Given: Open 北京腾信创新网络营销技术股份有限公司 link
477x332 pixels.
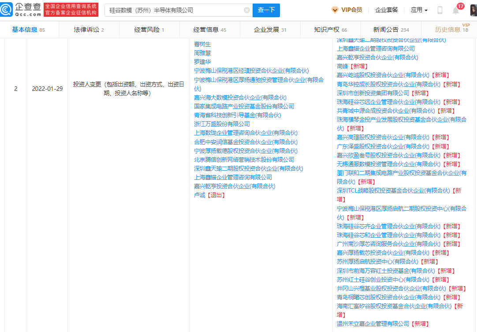Looking at the screenshot, I should point(244,160).
